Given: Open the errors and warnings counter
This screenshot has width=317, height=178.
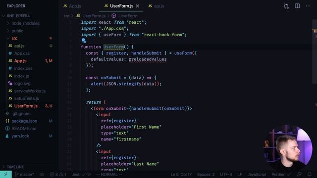Looking at the screenshot, I should (x=58, y=175).
